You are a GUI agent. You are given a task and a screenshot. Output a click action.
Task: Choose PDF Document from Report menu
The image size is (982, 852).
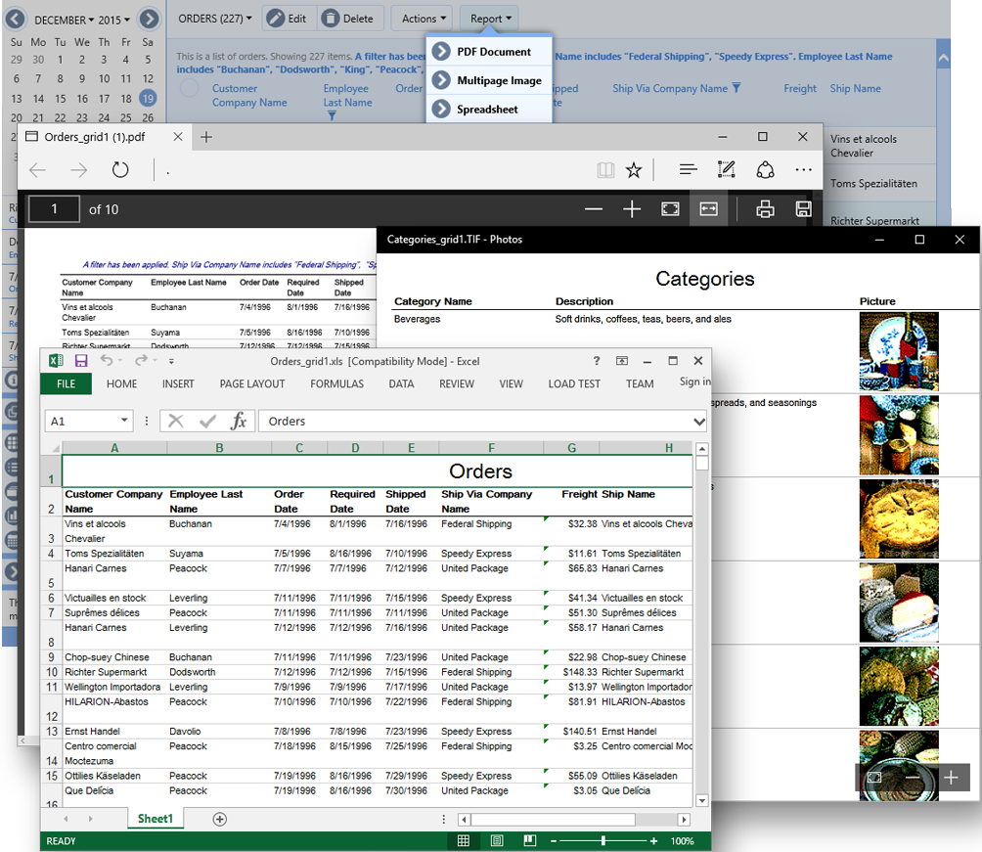tap(493, 52)
